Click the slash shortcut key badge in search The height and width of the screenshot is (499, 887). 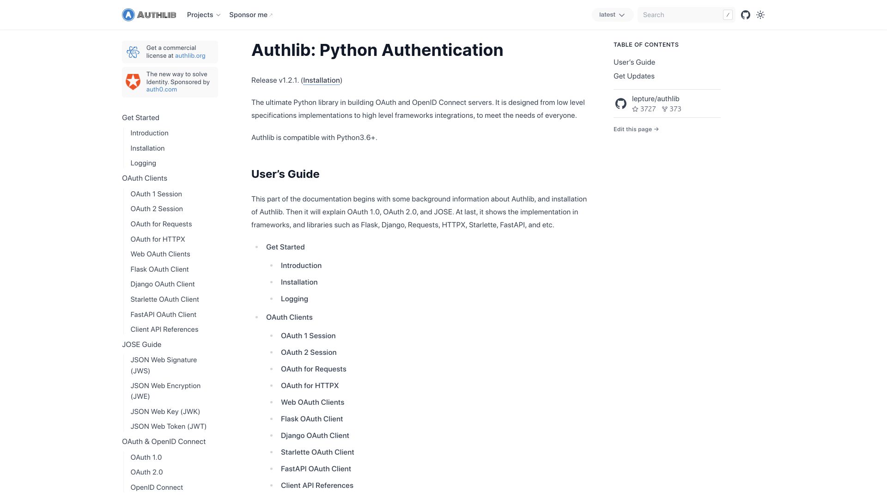pyautogui.click(x=728, y=15)
